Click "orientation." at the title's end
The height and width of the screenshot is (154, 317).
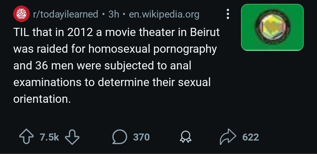point(42,99)
